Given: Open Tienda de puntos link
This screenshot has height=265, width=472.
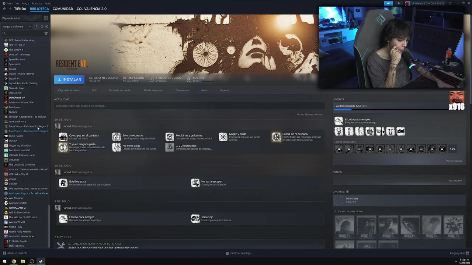Looking at the screenshot, I should (x=153, y=90).
